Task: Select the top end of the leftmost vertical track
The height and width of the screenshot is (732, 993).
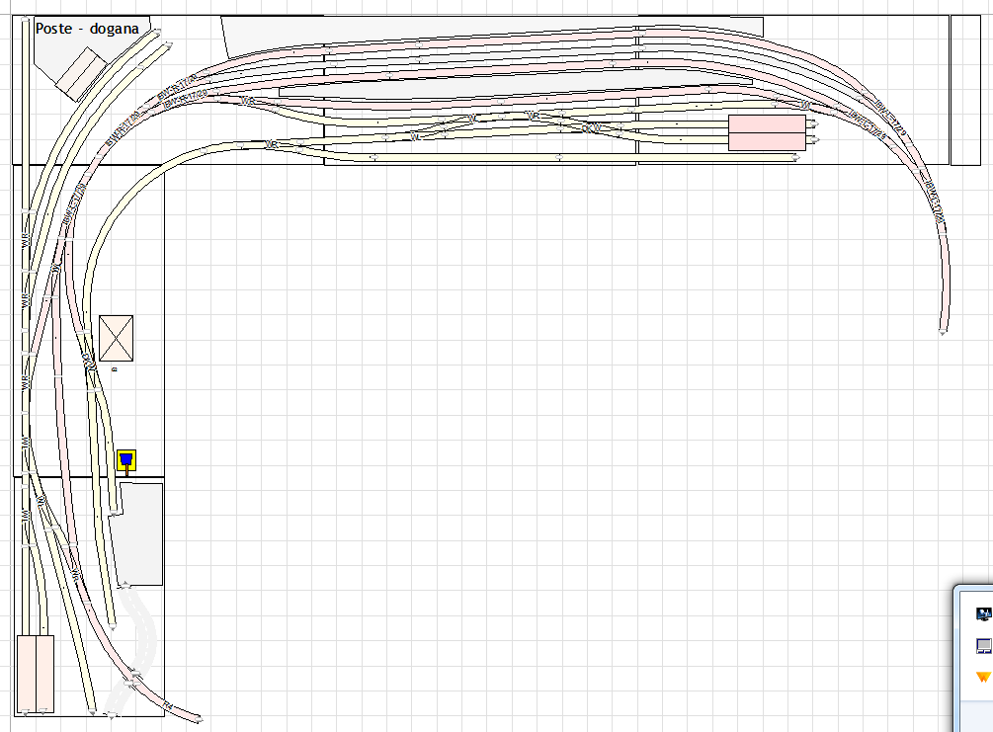Action: click(x=25, y=27)
